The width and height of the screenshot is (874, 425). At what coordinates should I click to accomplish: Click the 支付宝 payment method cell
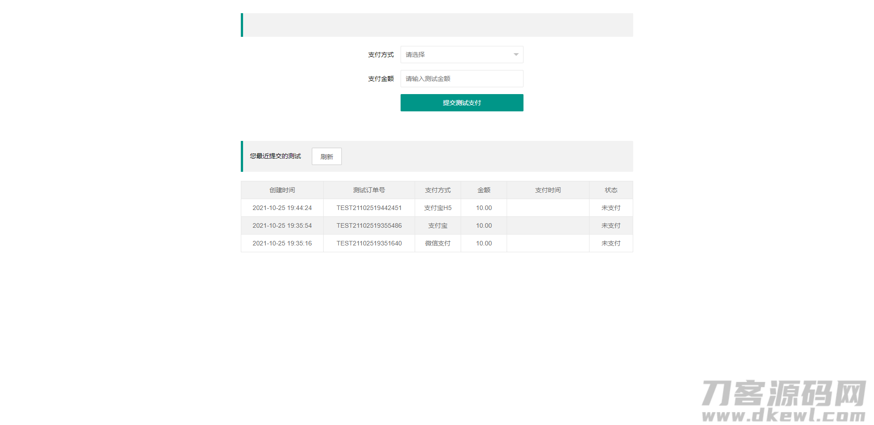pos(437,225)
